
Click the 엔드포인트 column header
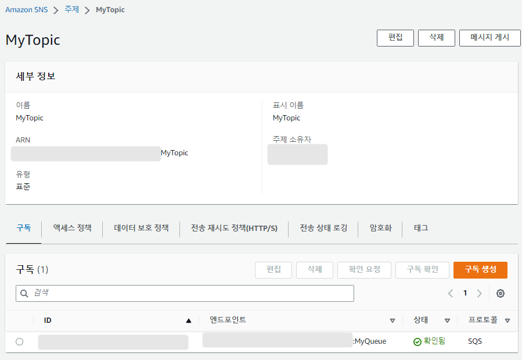pyautogui.click(x=228, y=320)
